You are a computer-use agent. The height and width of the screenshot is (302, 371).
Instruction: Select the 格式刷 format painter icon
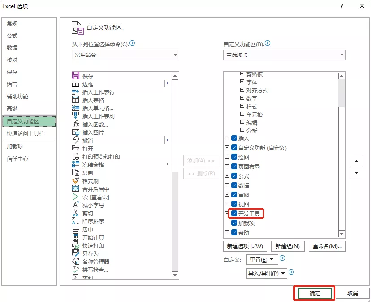75,181
